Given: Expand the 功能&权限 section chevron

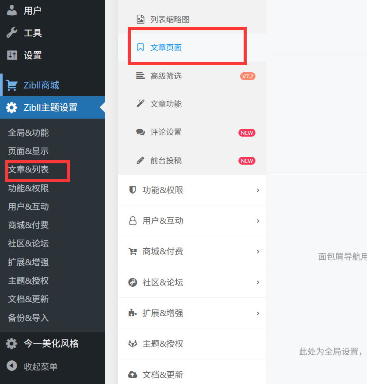Looking at the screenshot, I should (x=258, y=190).
